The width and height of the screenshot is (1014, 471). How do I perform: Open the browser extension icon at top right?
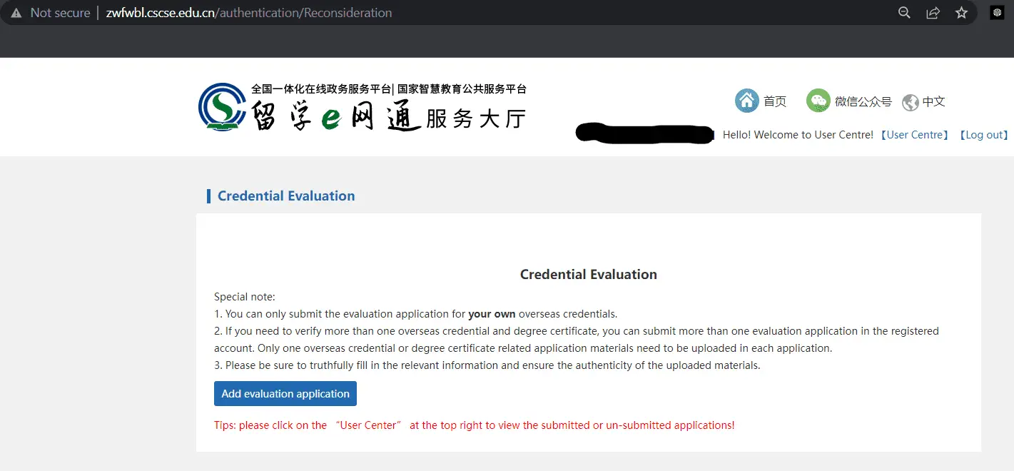[996, 12]
